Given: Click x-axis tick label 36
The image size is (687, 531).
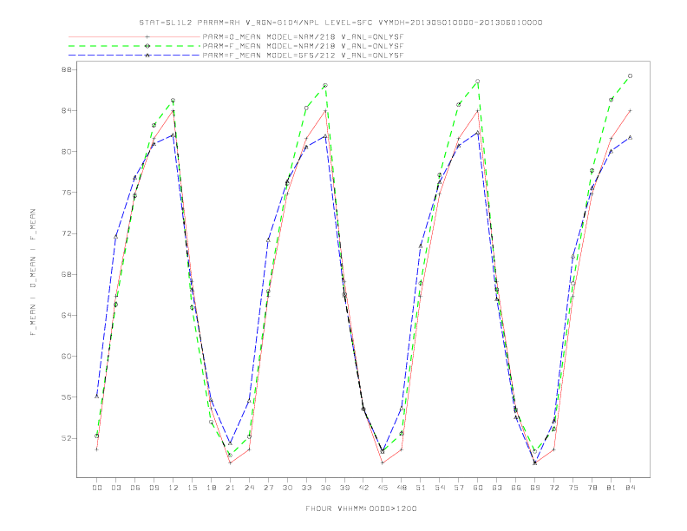Looking at the screenshot, I should tap(325, 488).
